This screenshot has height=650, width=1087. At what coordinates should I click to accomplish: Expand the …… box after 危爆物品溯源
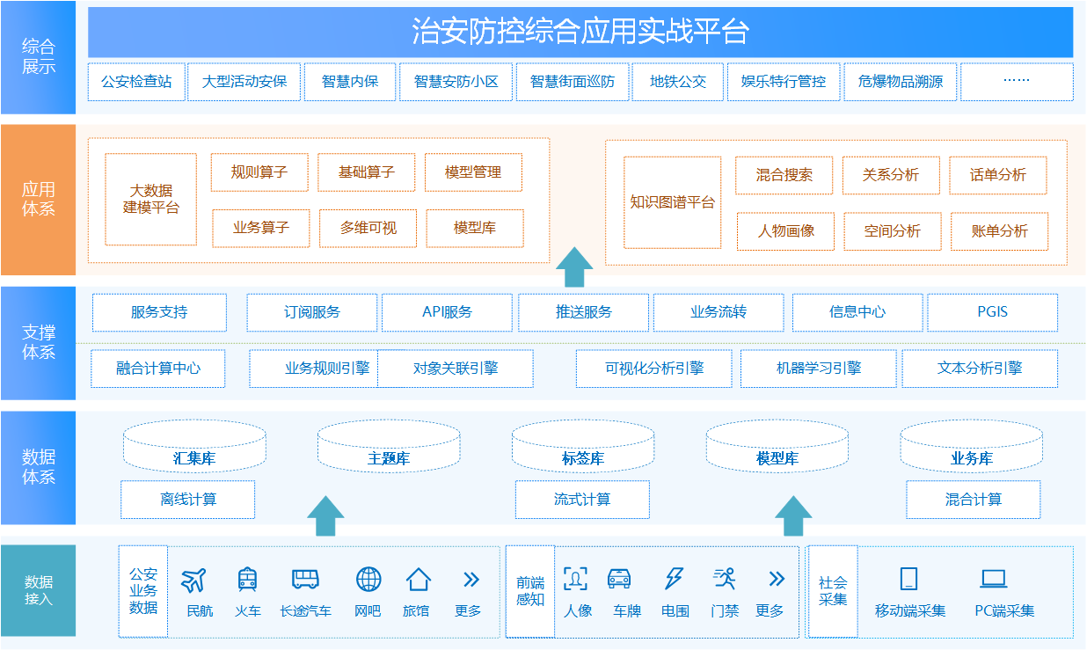1016,82
